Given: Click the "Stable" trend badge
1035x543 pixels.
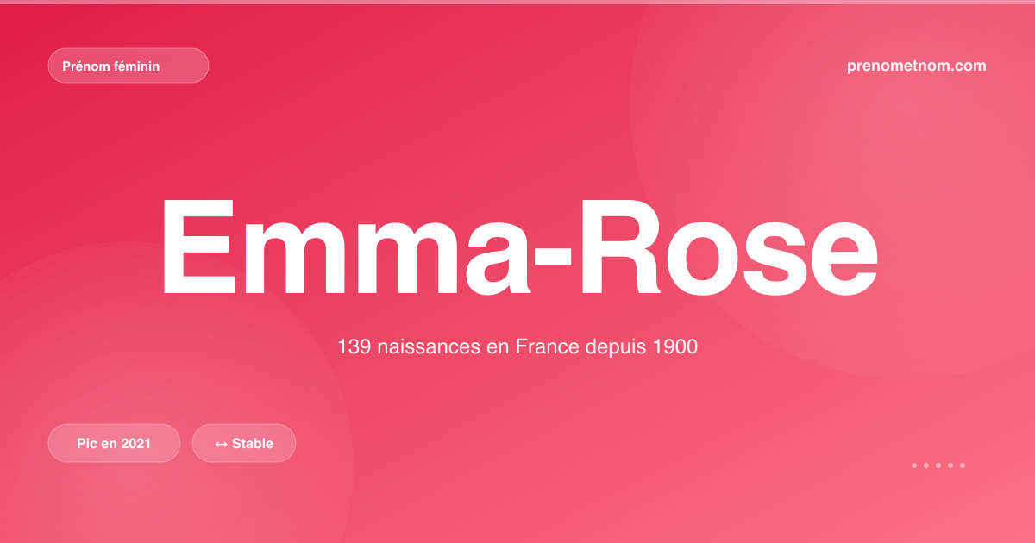Looking at the screenshot, I should click(244, 443).
